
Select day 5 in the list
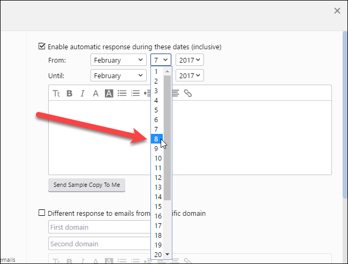click(157, 110)
